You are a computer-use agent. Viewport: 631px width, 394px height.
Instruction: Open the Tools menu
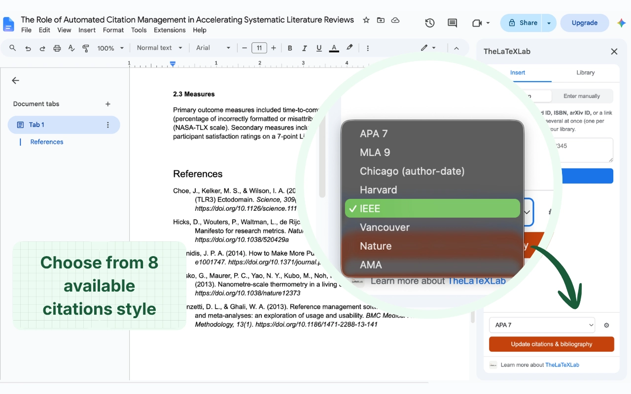tap(139, 30)
